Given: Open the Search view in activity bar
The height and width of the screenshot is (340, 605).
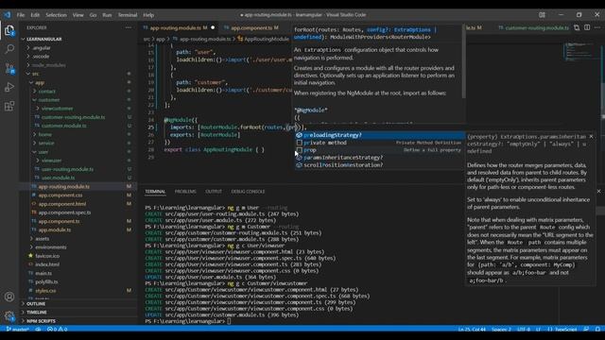Looking at the screenshot, I should point(9,49).
